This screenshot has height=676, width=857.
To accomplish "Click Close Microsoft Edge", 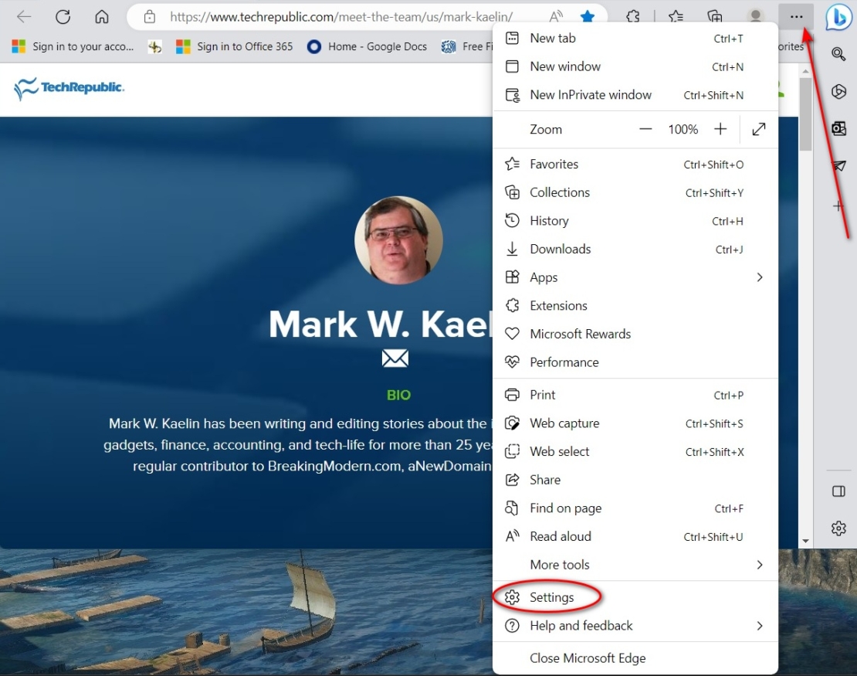I will (x=588, y=657).
